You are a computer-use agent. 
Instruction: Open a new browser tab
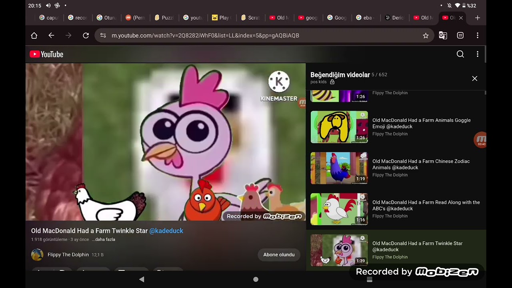click(477, 18)
